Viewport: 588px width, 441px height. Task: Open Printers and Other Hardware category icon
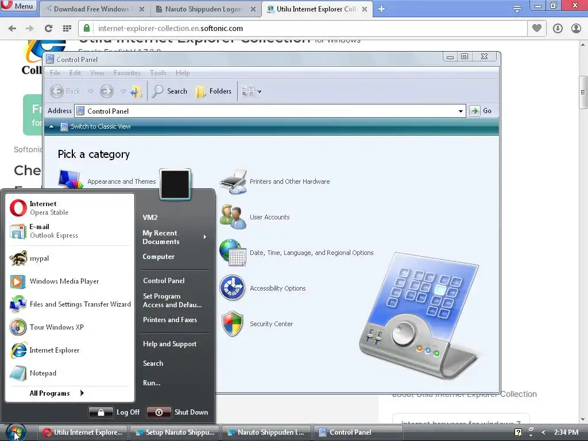click(233, 181)
